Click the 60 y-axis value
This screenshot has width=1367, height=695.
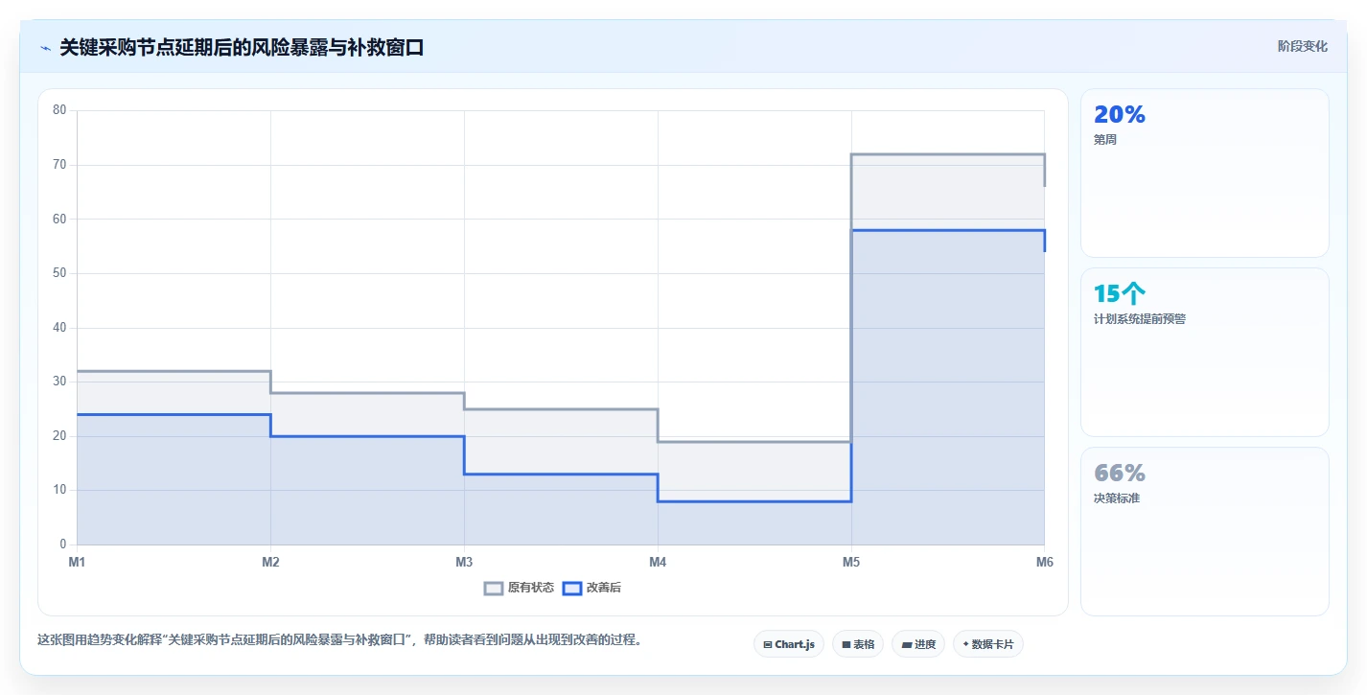click(x=59, y=219)
